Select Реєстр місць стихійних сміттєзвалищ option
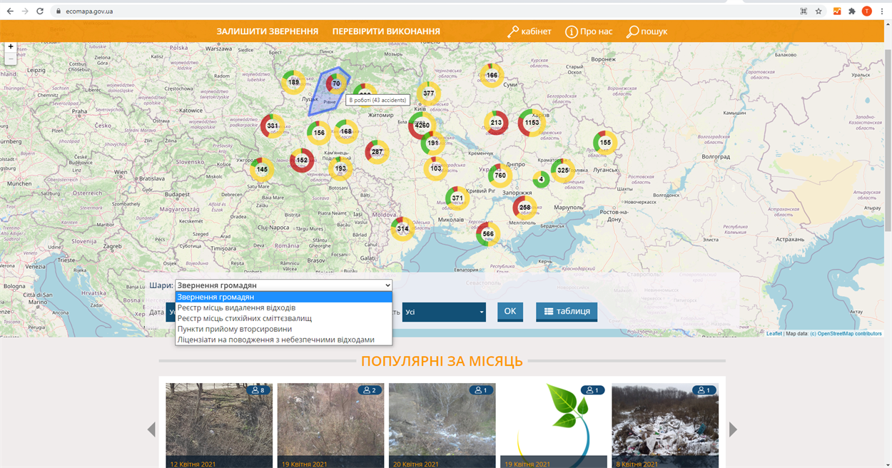The height and width of the screenshot is (468, 892). coord(284,319)
